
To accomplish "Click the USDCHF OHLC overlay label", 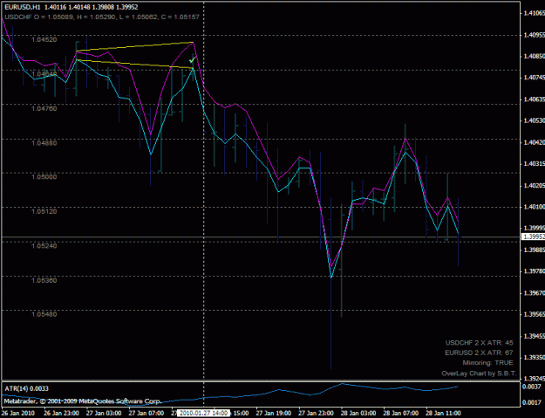I will point(102,17).
